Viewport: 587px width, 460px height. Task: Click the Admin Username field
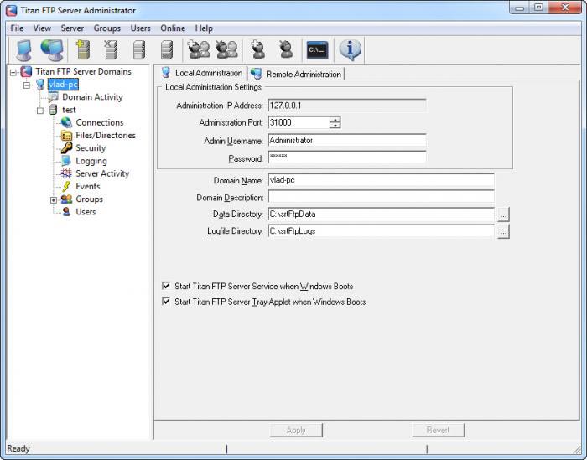[x=347, y=141]
